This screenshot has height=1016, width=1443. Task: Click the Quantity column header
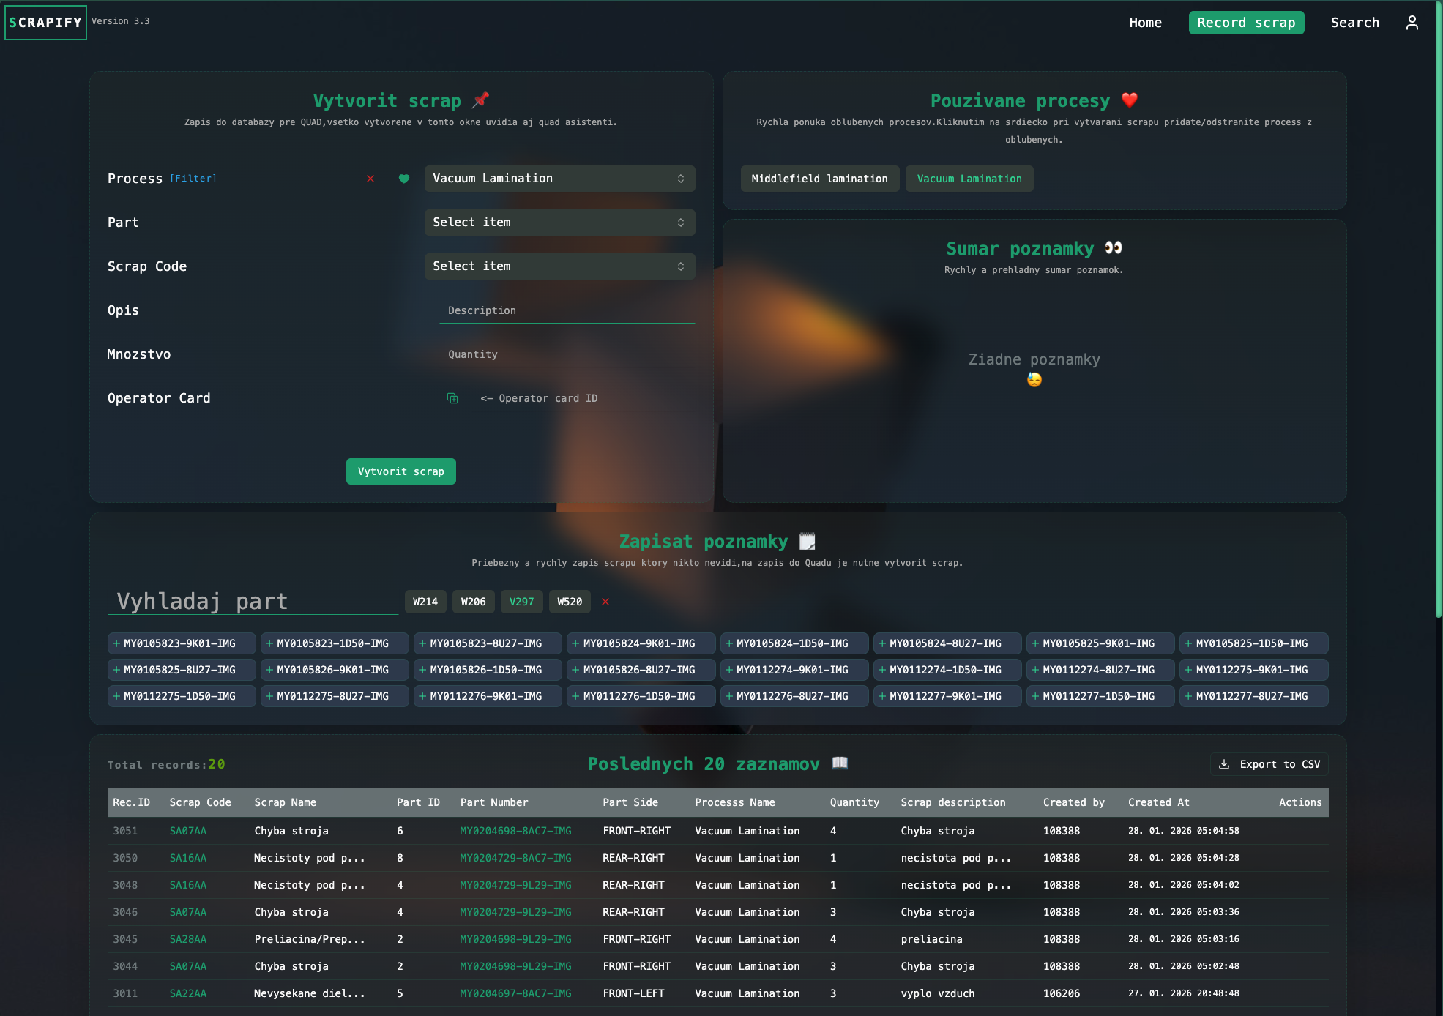tap(854, 802)
